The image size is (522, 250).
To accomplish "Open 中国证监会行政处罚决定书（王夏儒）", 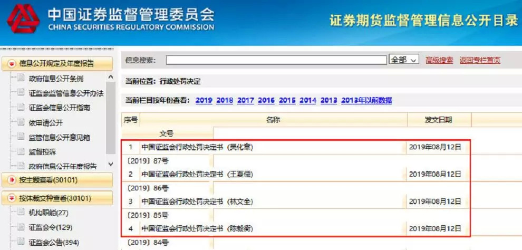I will click(197, 174).
